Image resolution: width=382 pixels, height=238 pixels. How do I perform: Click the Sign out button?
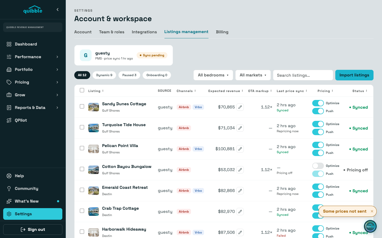click(33, 230)
